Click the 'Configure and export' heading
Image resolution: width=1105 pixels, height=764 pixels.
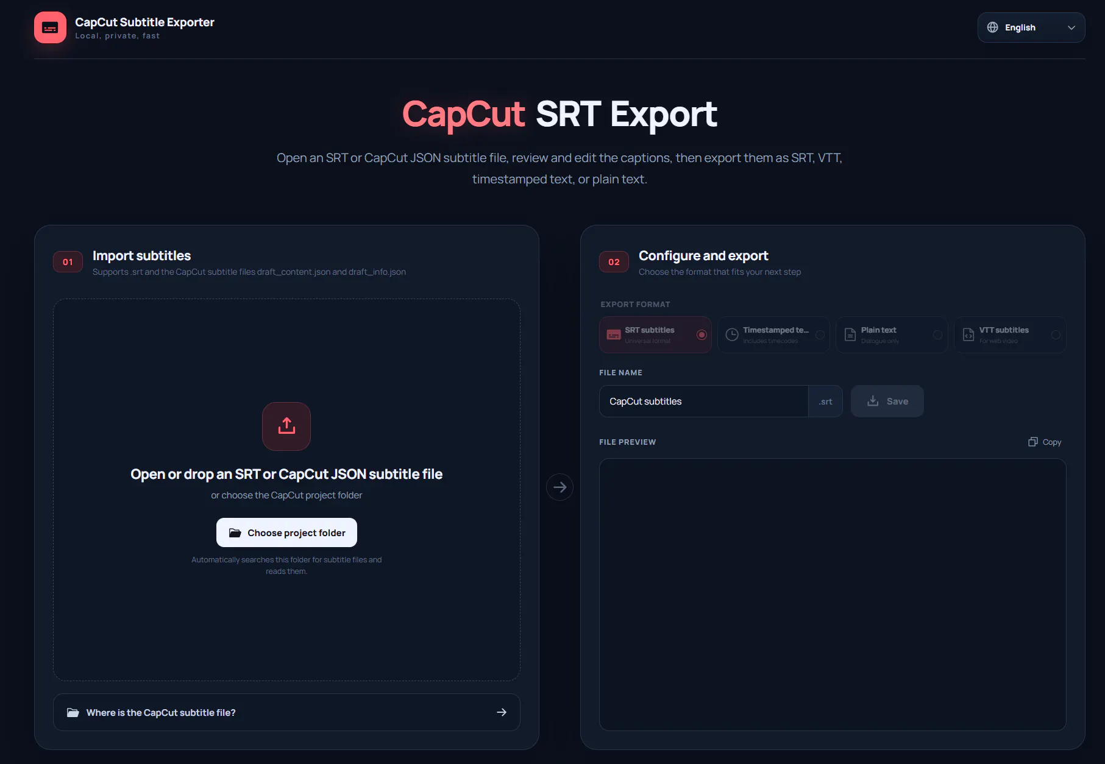703,256
